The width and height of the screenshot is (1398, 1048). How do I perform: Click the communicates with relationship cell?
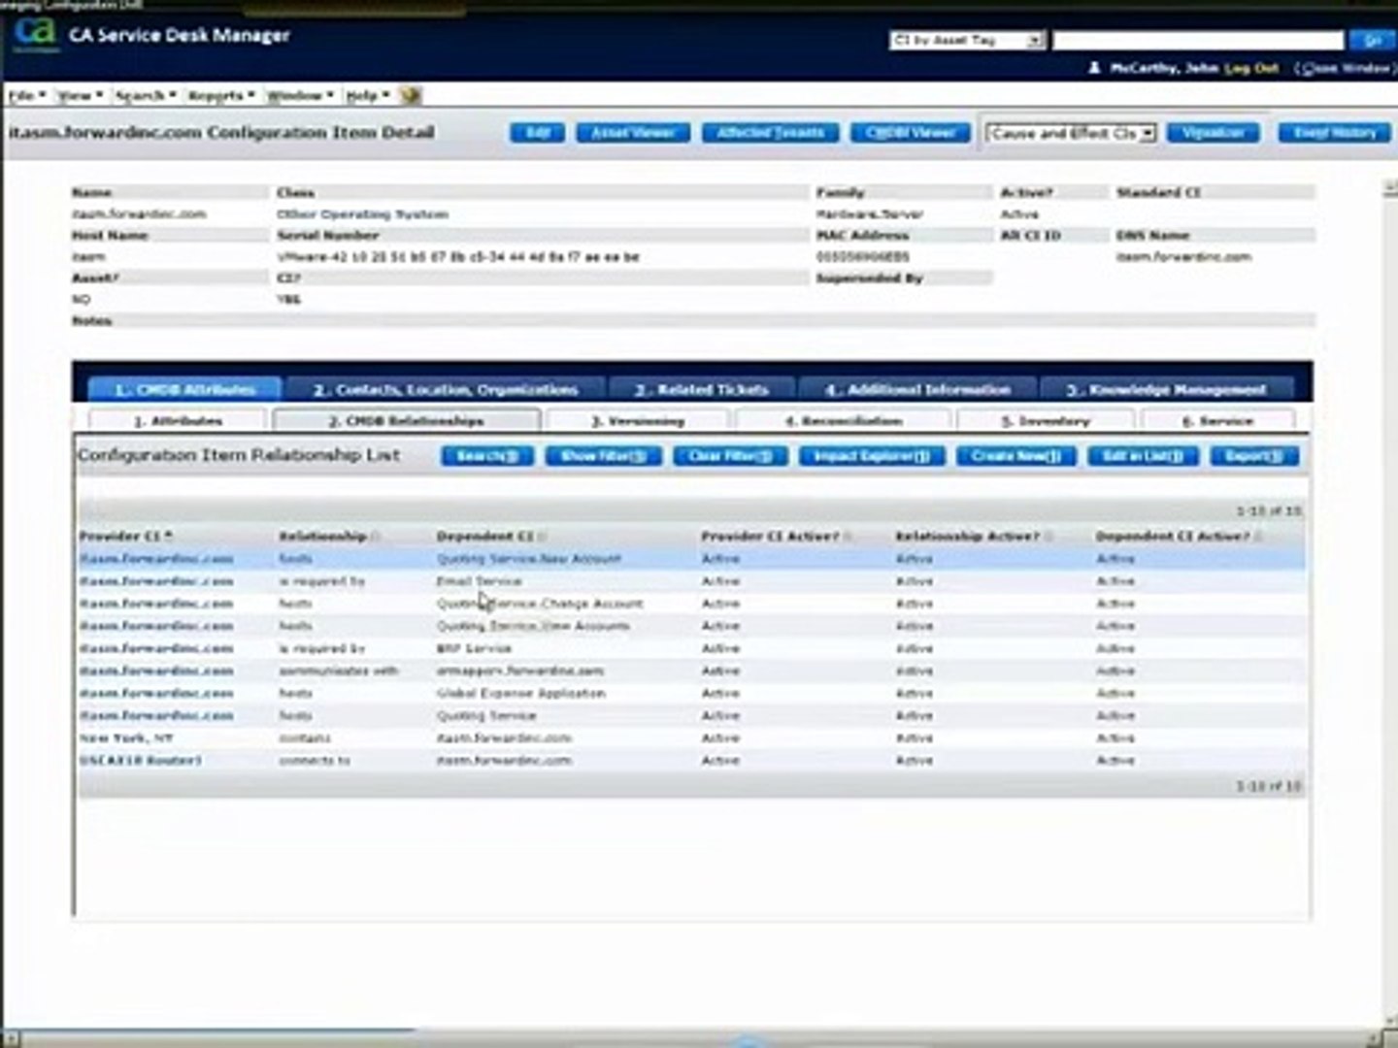(338, 671)
